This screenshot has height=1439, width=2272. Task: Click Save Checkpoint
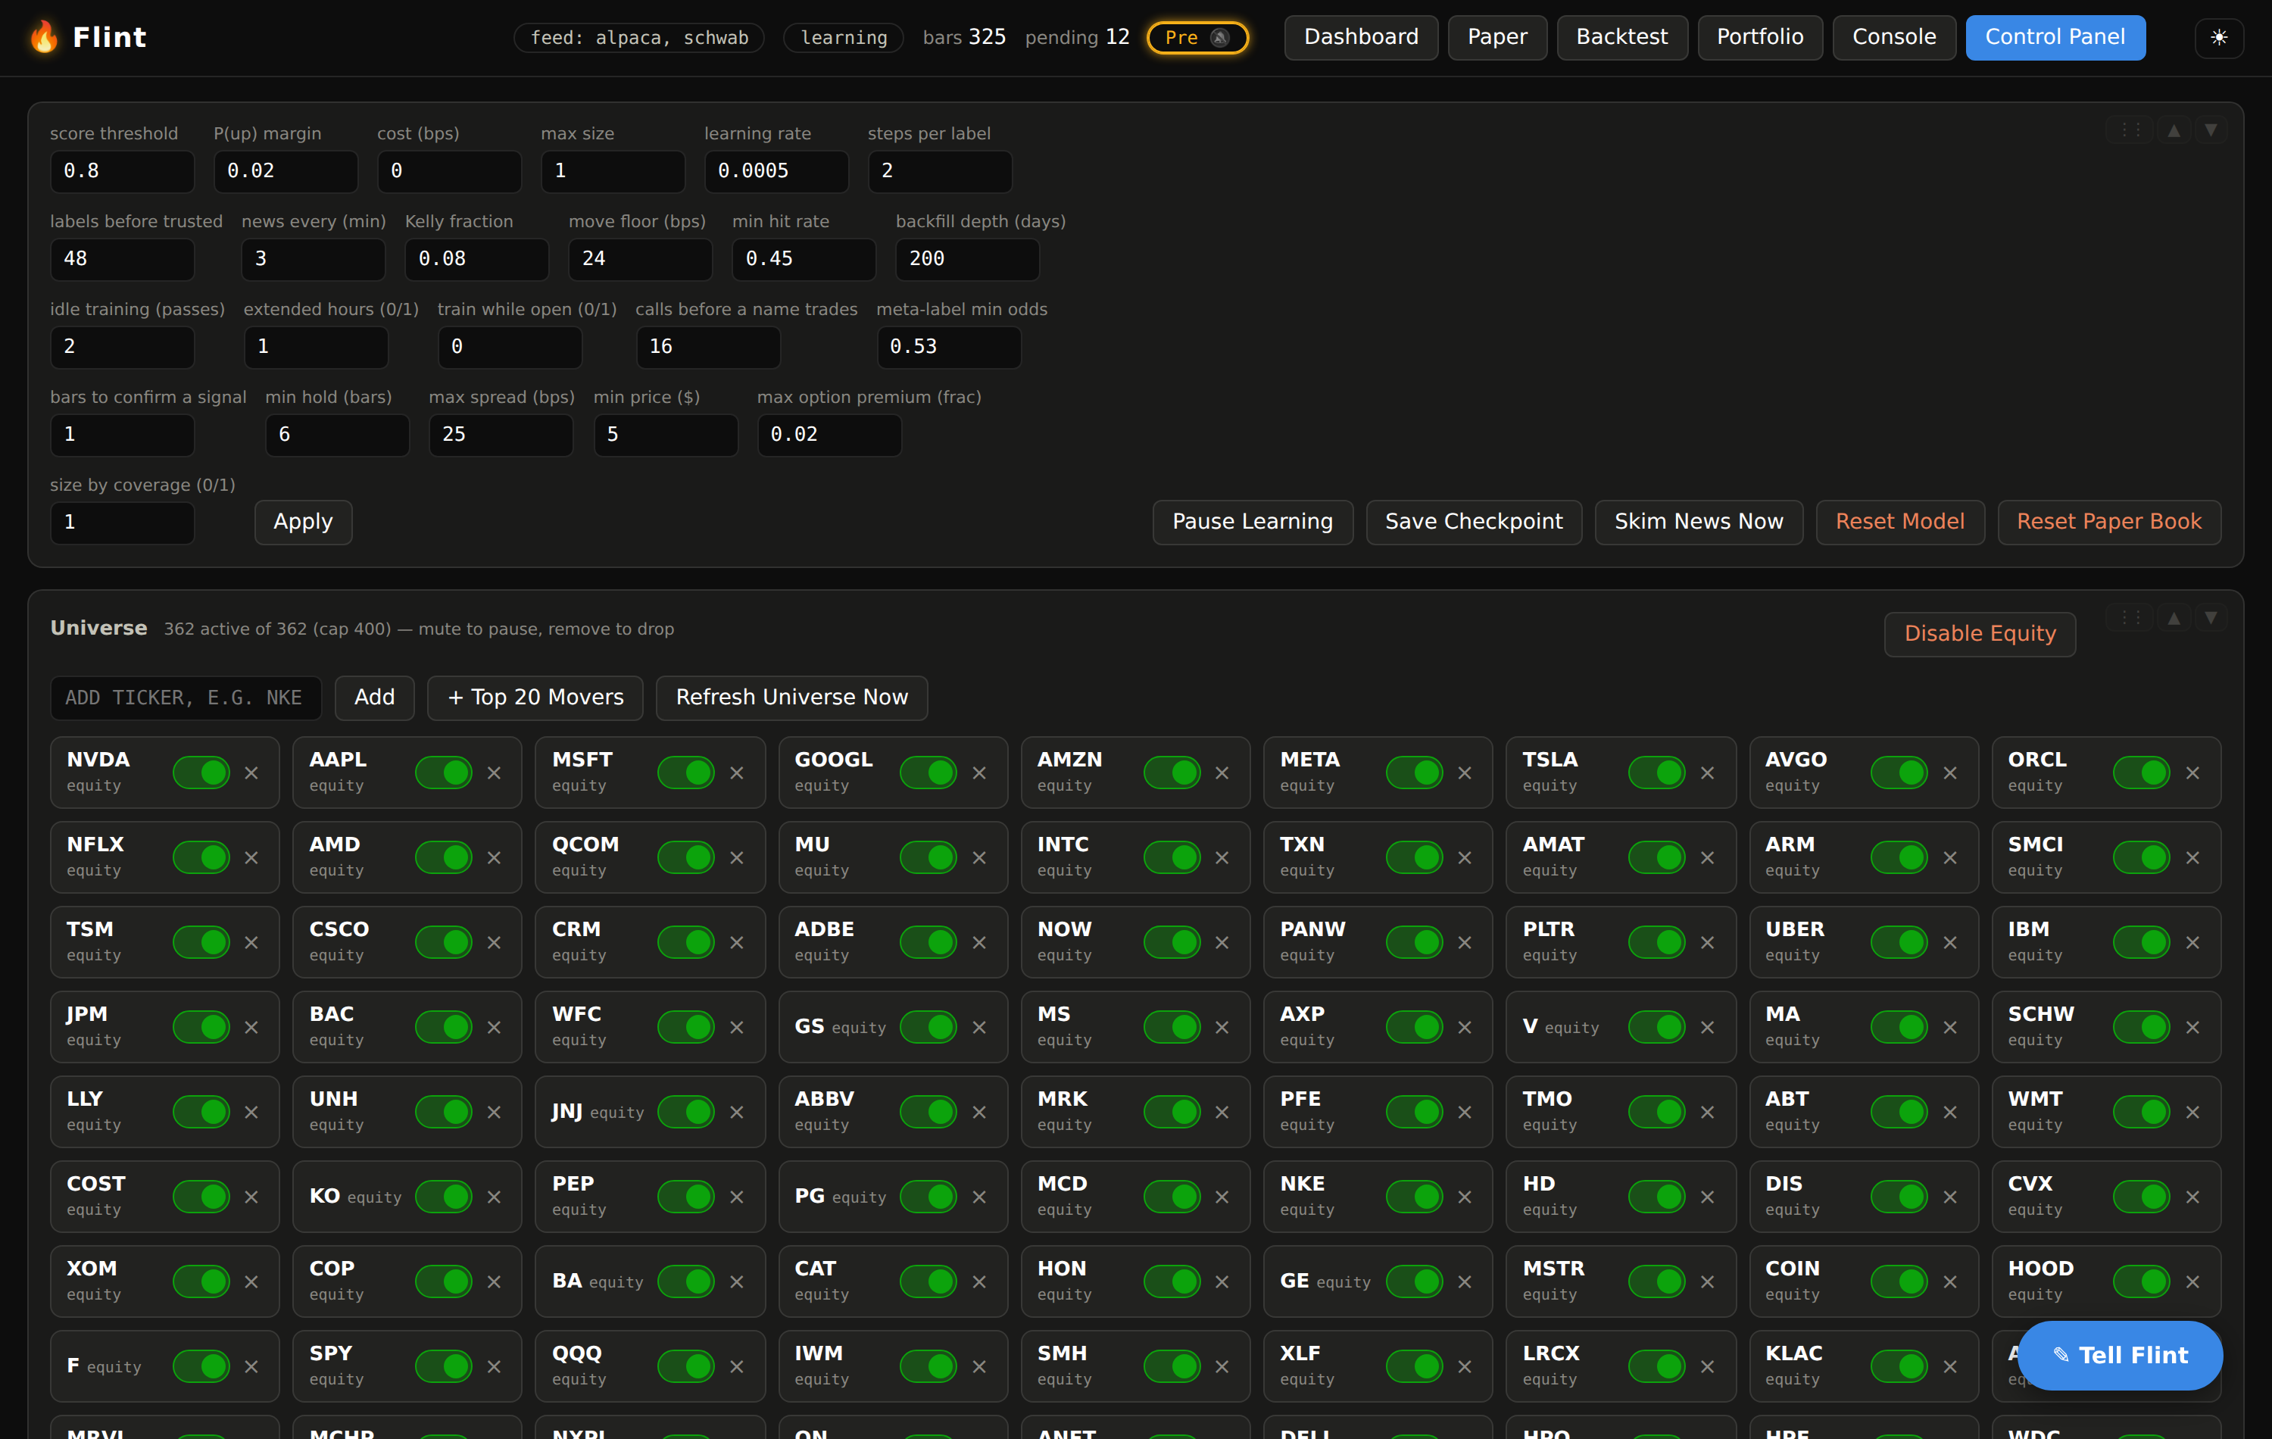pos(1473,522)
